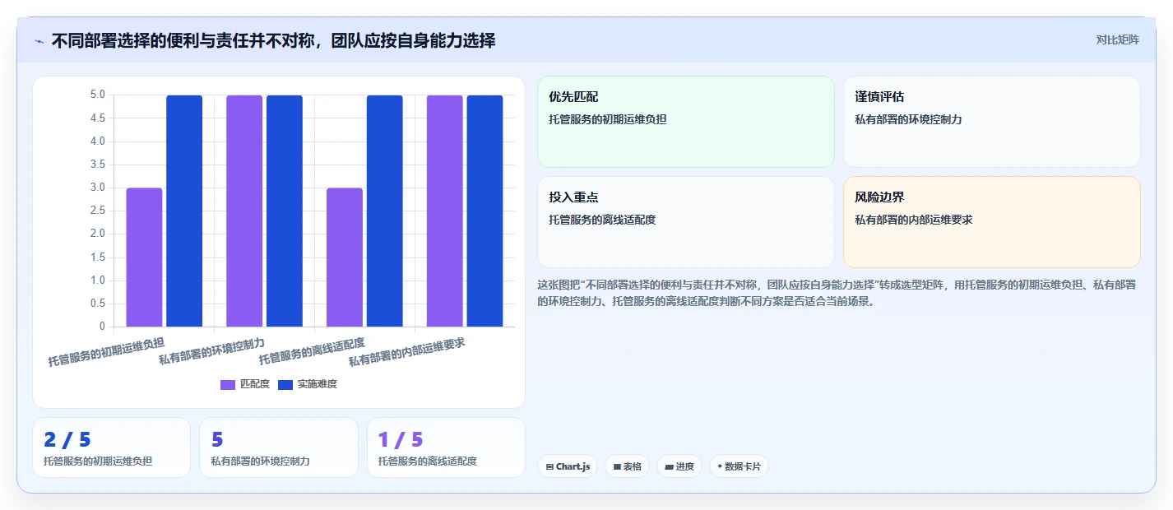Click the x-axis label 私有部署的环境控制力
The width and height of the screenshot is (1173, 510).
click(x=212, y=351)
